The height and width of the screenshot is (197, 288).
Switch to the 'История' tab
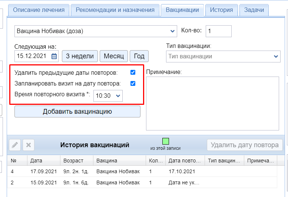221,10
